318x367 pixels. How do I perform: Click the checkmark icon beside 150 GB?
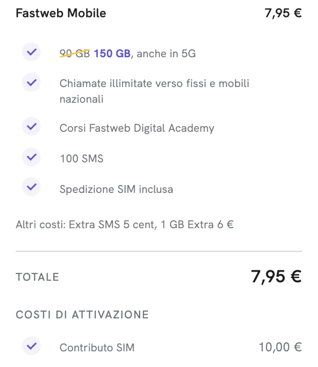click(32, 52)
